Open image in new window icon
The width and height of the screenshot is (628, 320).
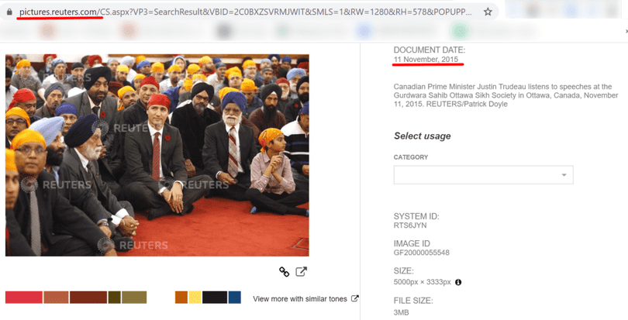click(302, 272)
